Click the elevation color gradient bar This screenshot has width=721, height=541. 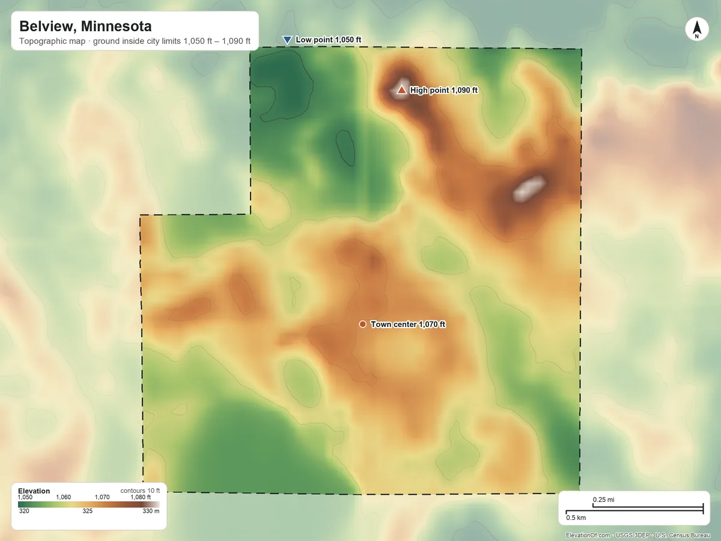tap(89, 504)
